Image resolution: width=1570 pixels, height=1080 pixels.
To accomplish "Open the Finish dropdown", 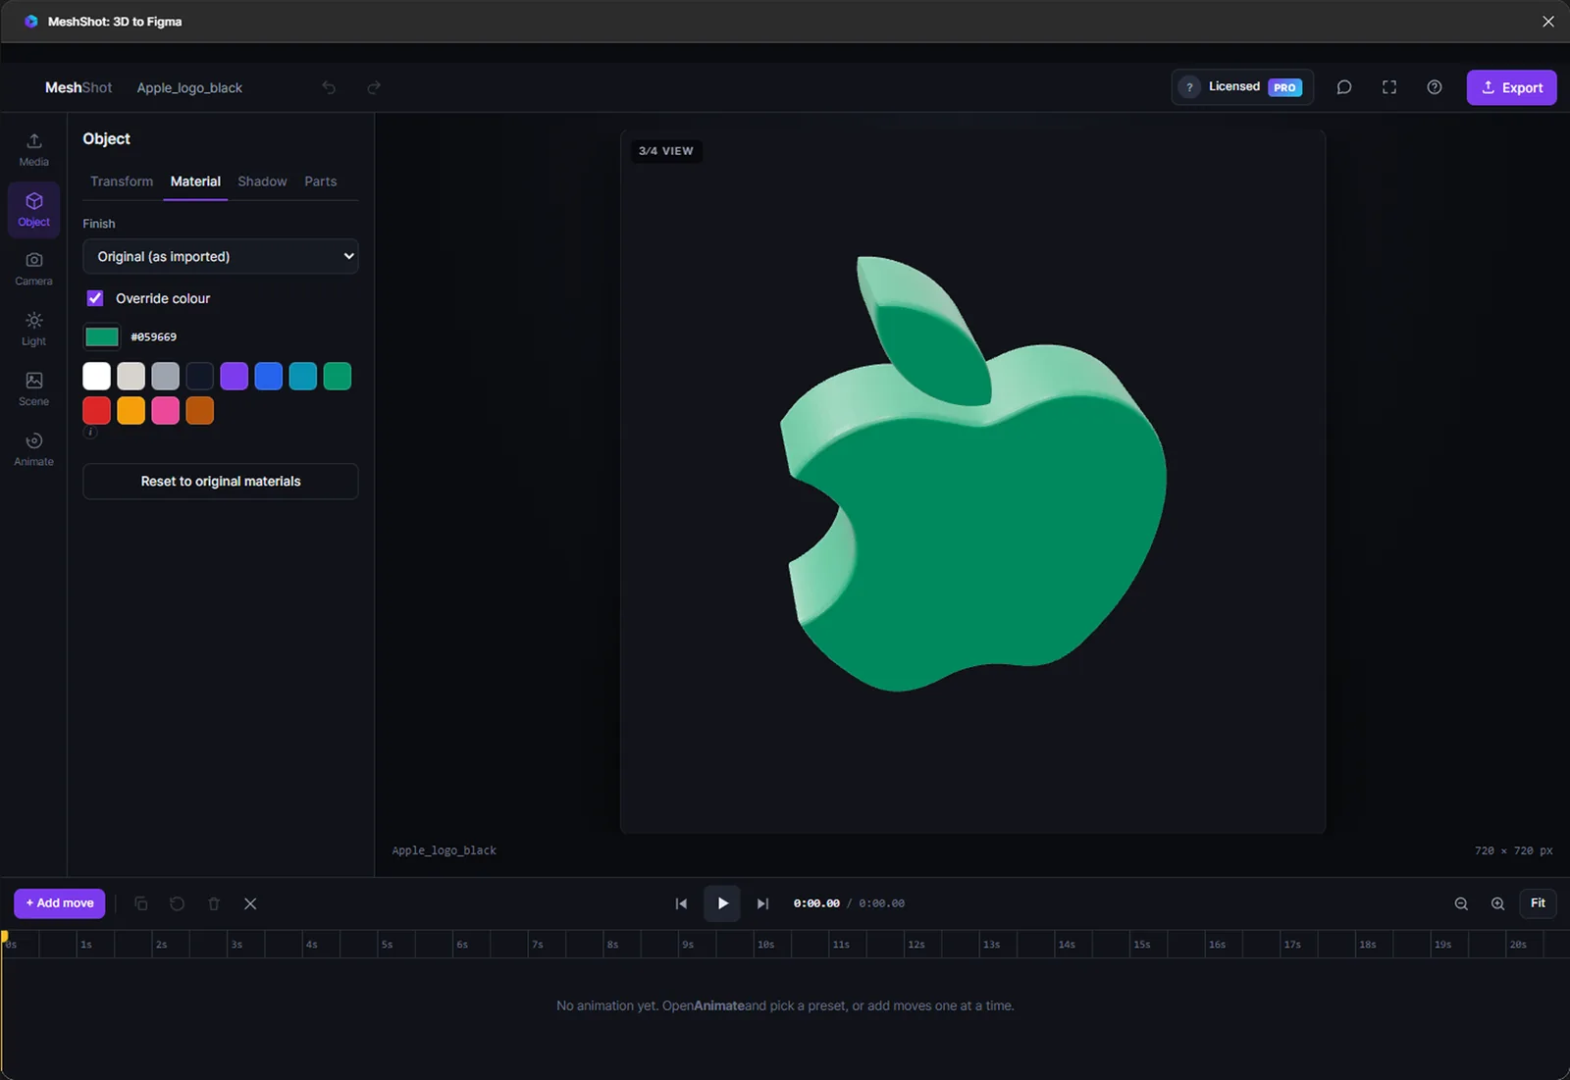I will pyautogui.click(x=221, y=256).
